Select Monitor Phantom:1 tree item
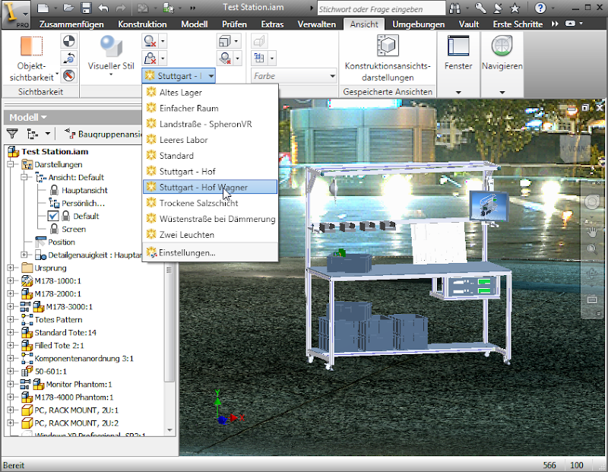 [79, 385]
